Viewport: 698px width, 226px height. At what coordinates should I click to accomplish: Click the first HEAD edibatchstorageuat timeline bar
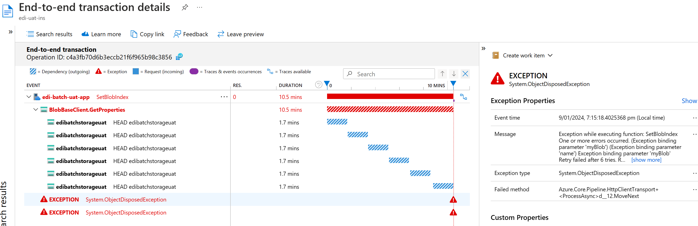click(x=337, y=122)
